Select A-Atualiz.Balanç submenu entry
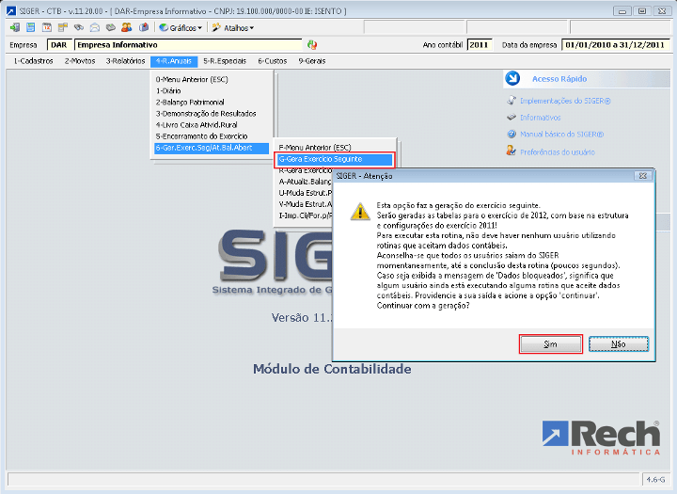Screen dimensions: 677x494 pos(305,182)
